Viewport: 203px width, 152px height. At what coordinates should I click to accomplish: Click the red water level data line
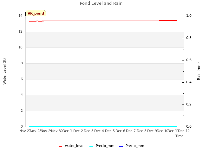pos(103,21)
